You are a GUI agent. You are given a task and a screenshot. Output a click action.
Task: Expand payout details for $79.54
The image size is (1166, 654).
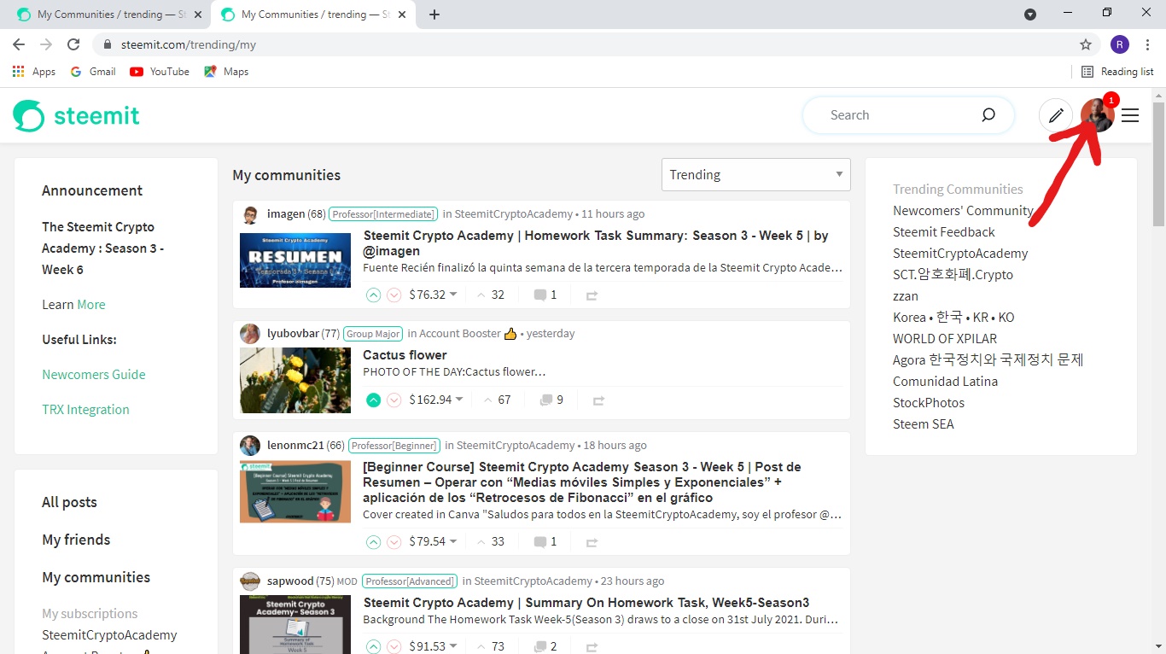434,541
